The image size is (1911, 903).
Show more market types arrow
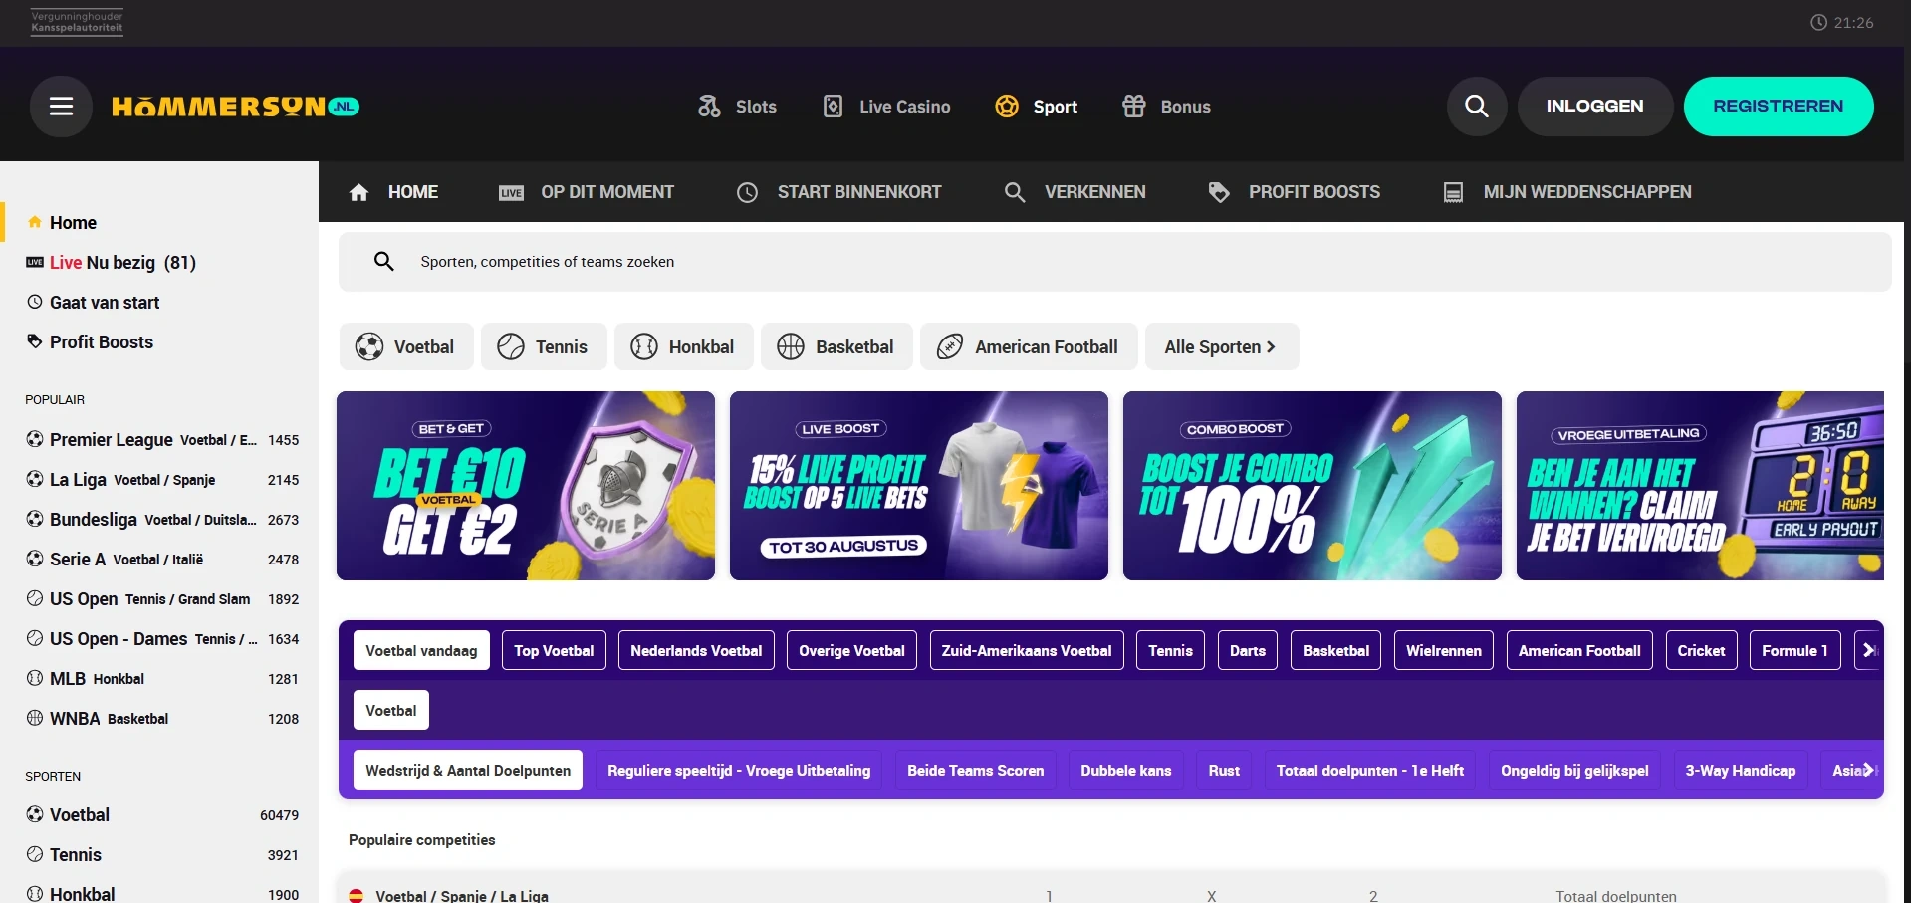(1869, 770)
